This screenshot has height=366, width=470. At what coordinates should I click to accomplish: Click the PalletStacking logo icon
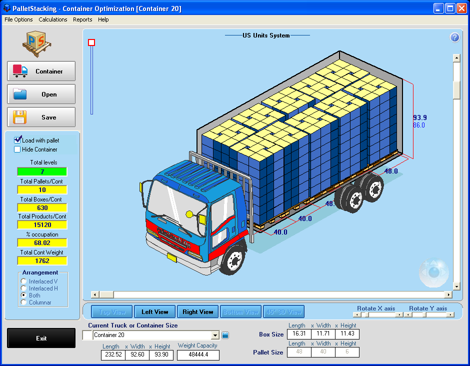tap(36, 44)
